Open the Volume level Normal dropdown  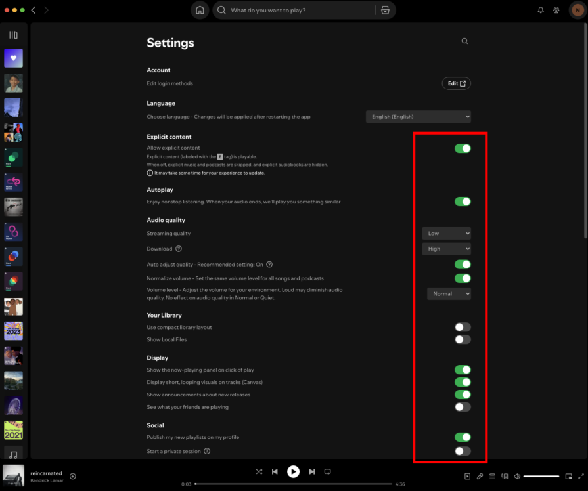(449, 293)
